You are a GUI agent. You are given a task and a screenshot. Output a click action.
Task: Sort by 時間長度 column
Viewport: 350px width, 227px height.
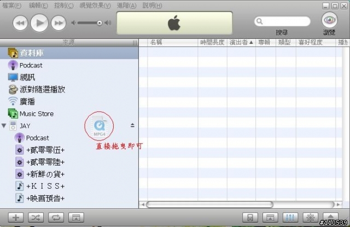coord(212,42)
